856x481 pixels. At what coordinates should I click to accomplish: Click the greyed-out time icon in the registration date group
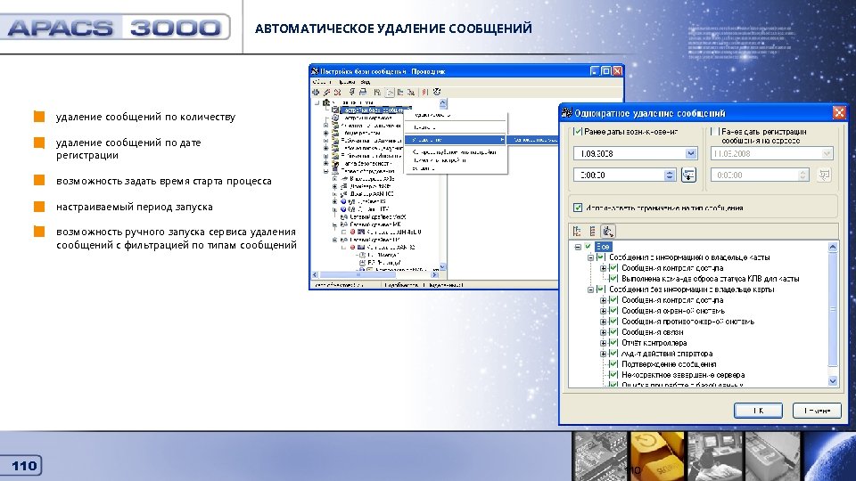click(824, 175)
